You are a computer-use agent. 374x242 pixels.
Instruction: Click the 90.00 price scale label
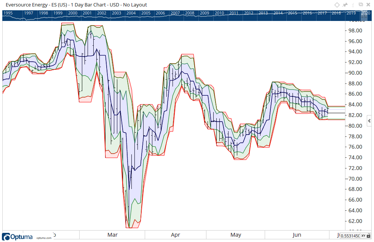[x=355, y=73]
